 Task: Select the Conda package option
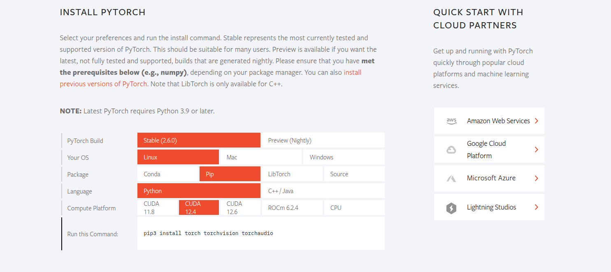pyautogui.click(x=168, y=174)
